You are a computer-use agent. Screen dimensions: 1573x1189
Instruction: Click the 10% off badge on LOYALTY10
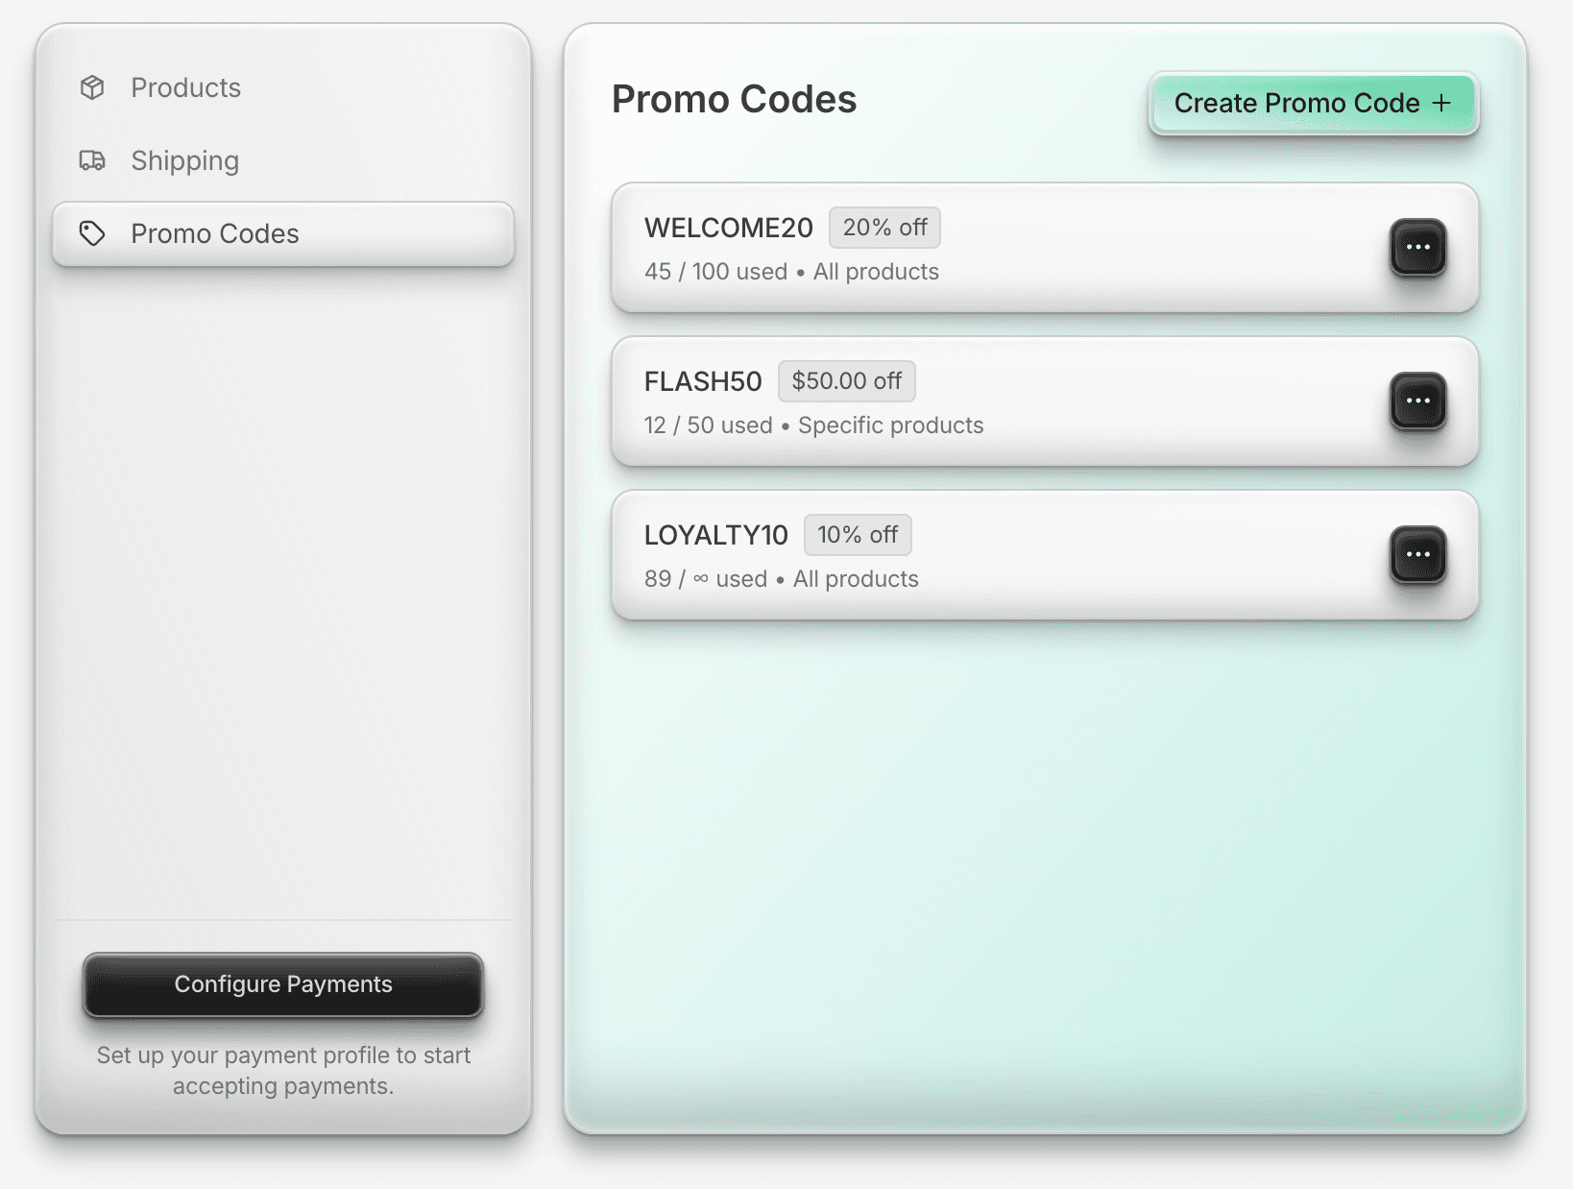857,535
